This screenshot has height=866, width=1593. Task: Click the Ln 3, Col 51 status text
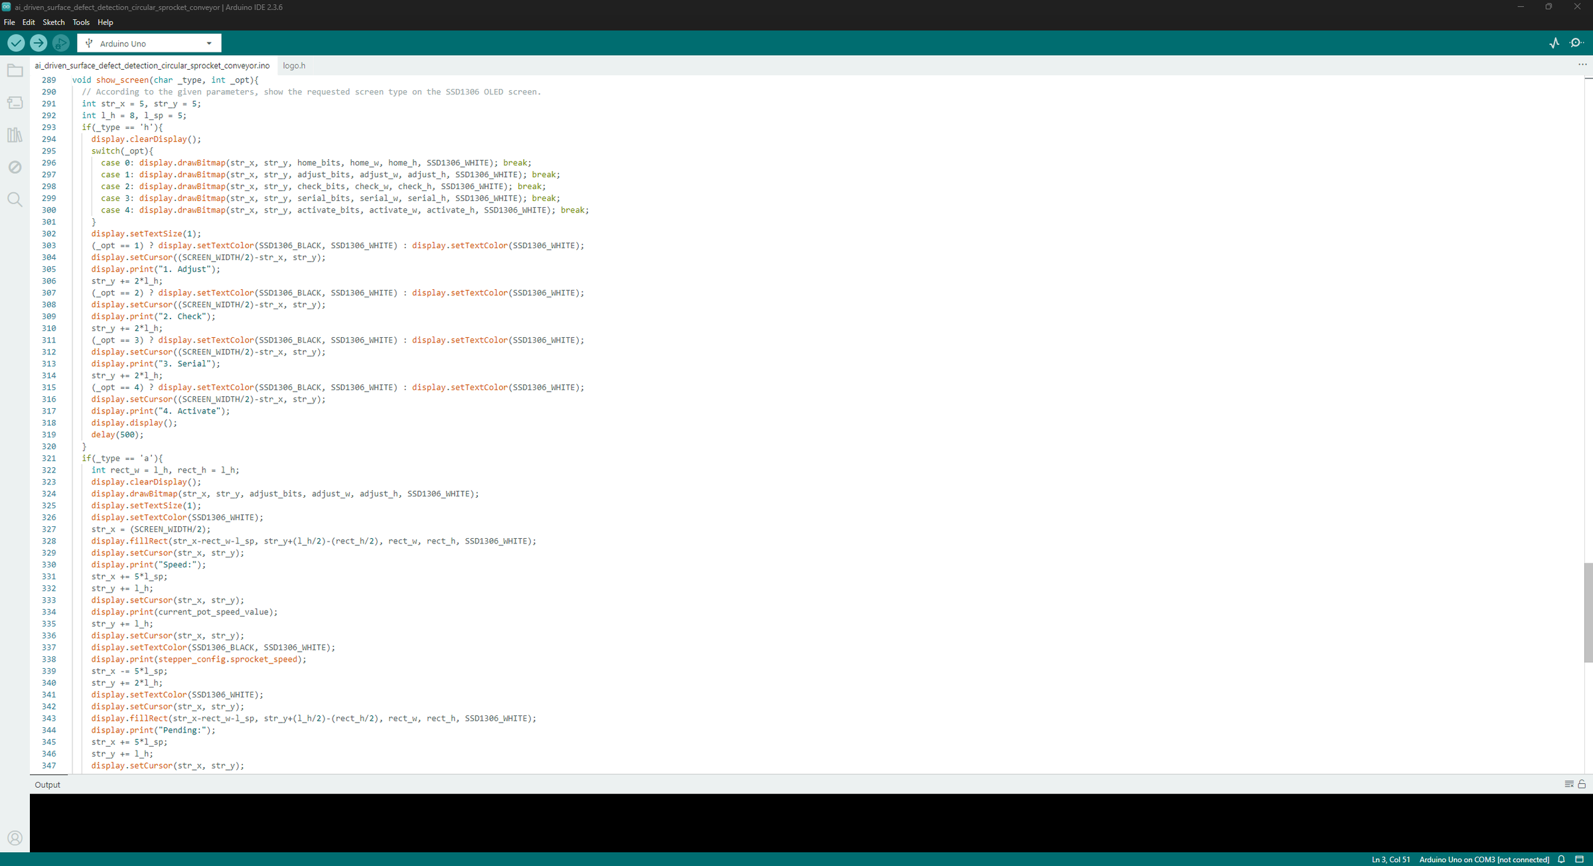(1391, 859)
